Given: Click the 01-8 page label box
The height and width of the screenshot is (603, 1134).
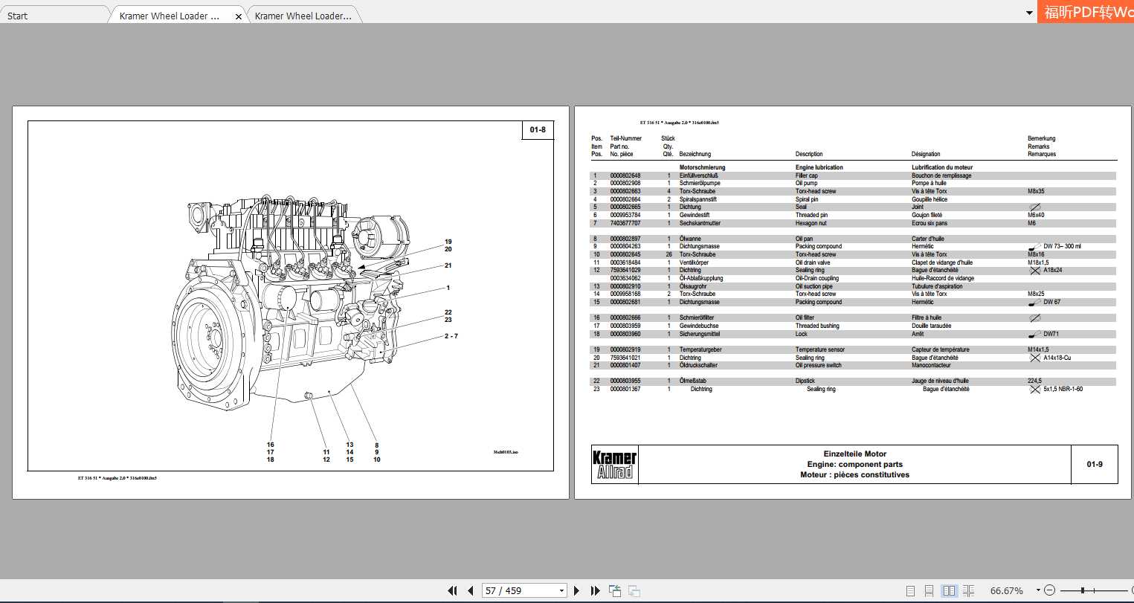Looking at the screenshot, I should (x=538, y=130).
